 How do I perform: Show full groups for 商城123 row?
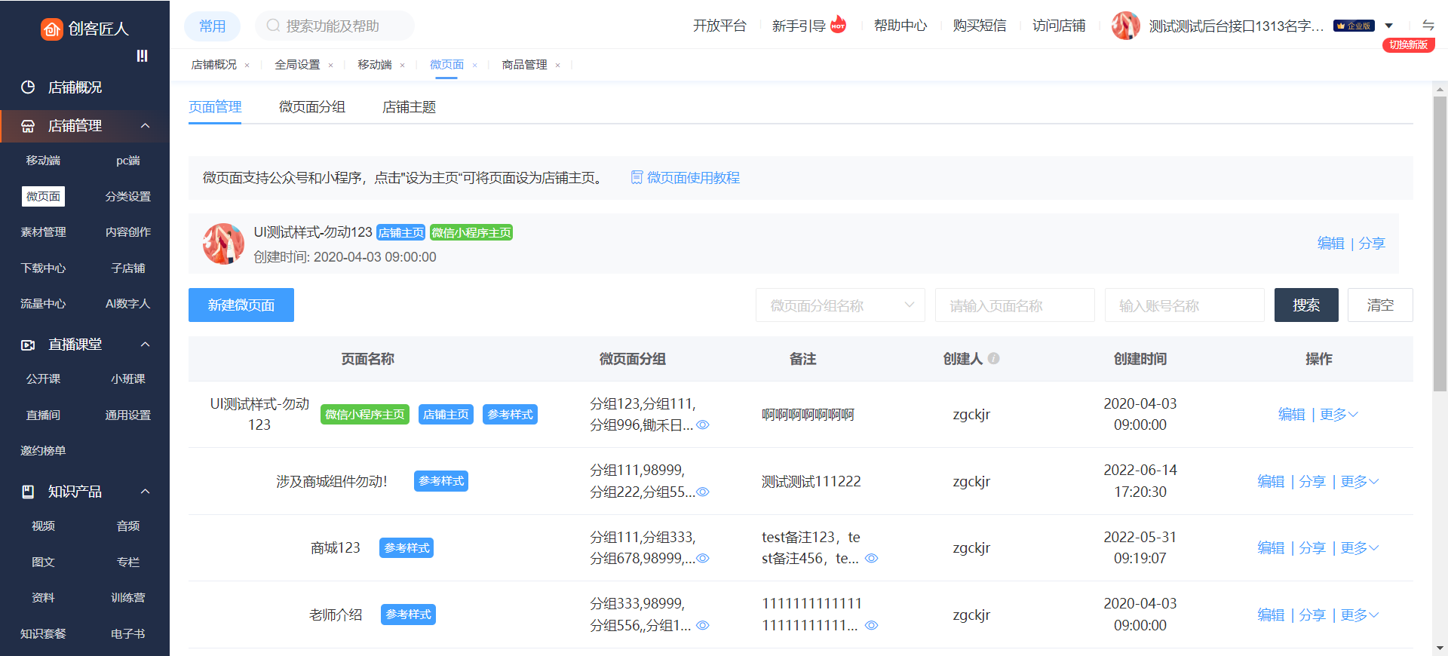point(703,559)
